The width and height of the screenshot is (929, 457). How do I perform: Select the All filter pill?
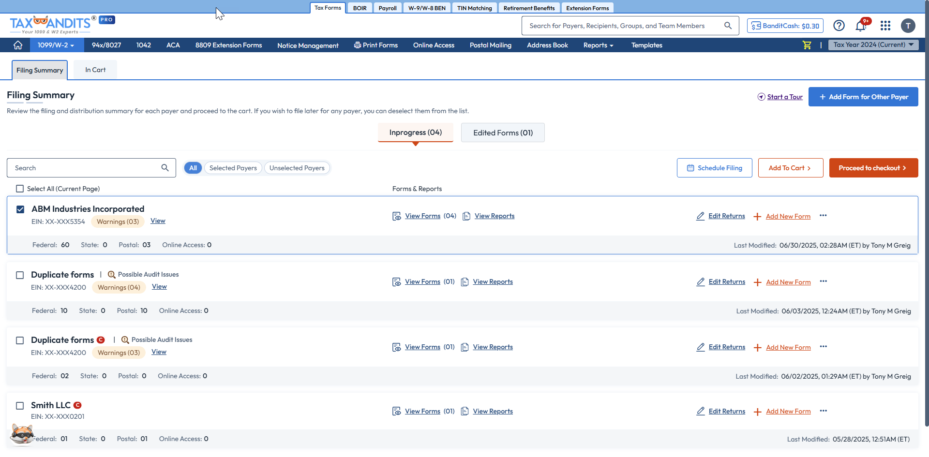pyautogui.click(x=193, y=168)
